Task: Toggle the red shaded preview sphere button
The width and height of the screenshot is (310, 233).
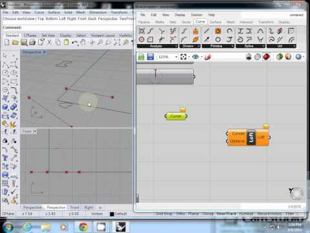Action: pos(266,57)
